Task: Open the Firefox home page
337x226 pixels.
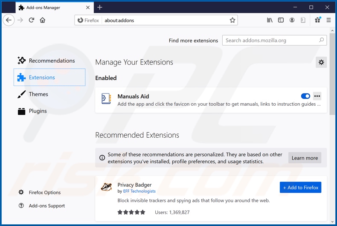Action: 43,20
